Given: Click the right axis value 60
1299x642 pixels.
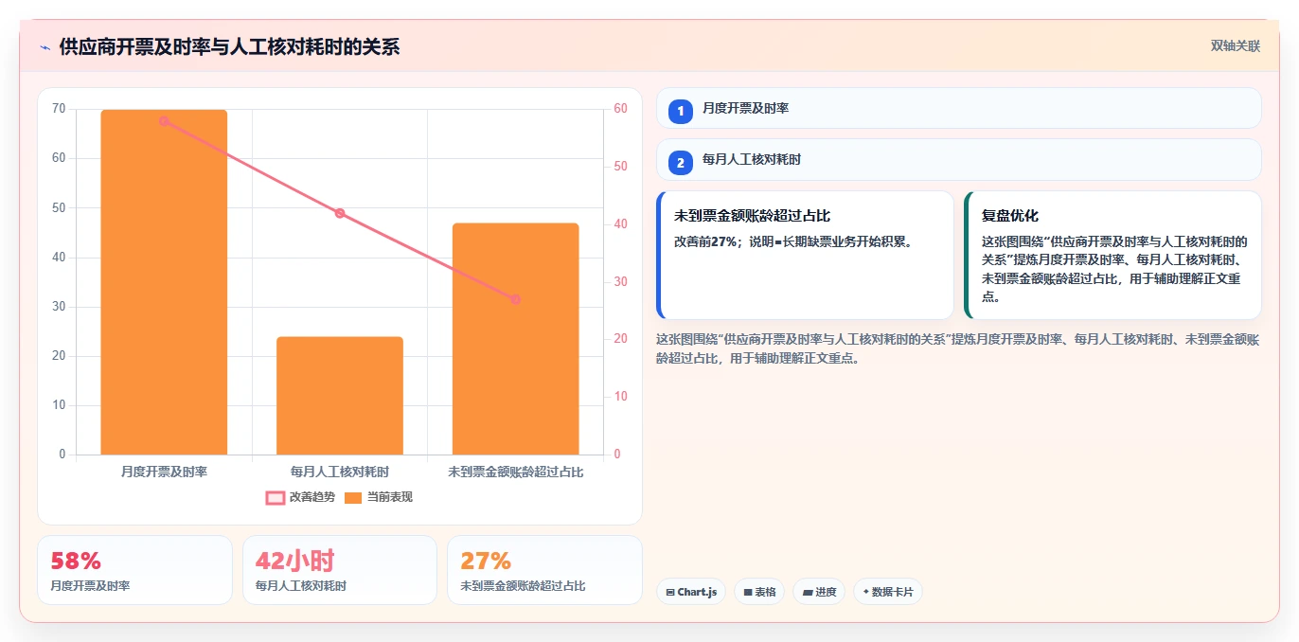Looking at the screenshot, I should click(621, 109).
